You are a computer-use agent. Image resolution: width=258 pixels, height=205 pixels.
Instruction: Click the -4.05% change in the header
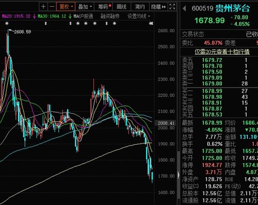point(240,24)
